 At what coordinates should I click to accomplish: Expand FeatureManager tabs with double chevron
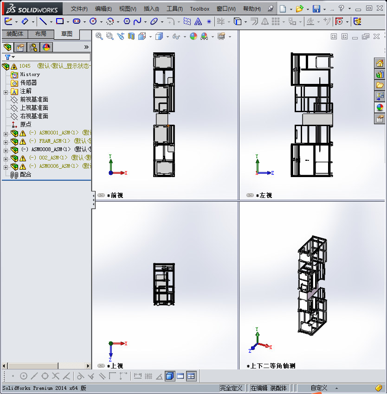[x=86, y=47]
